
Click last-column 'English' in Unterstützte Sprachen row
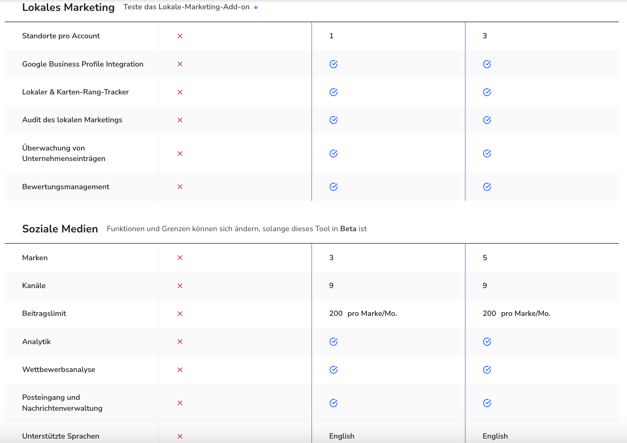click(495, 436)
